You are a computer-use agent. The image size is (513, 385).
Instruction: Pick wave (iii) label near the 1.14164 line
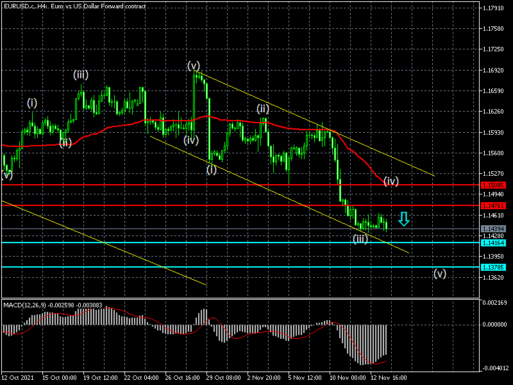[360, 239]
